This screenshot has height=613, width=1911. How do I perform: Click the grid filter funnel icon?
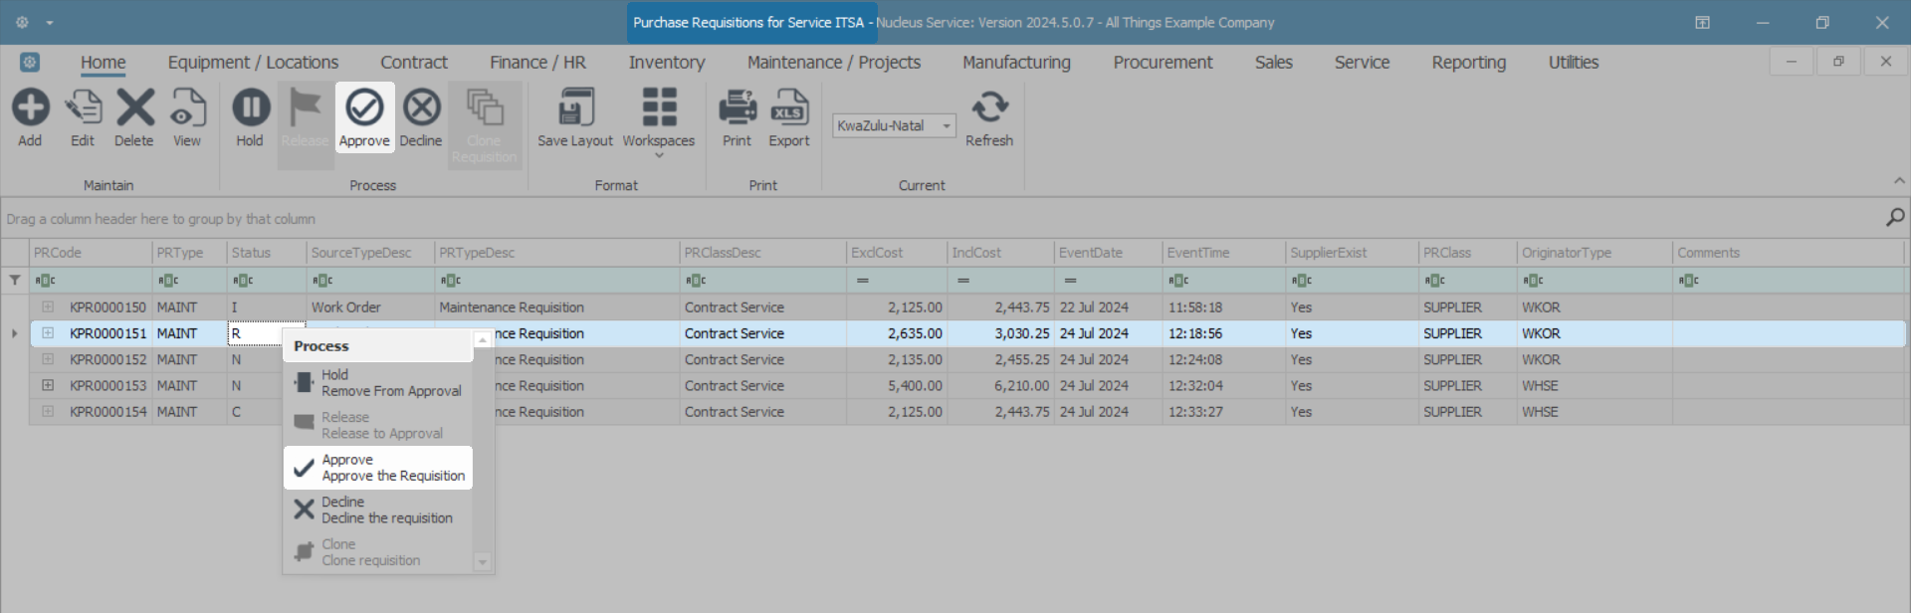pyautogui.click(x=15, y=281)
